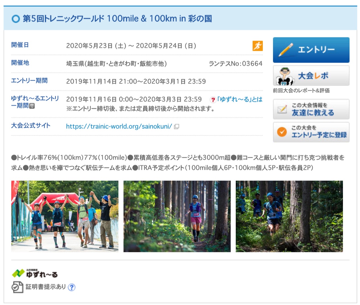Viewport: 360px width, 305px height.
Task: Click the pencil icon on entry button
Action: (x=285, y=50)
